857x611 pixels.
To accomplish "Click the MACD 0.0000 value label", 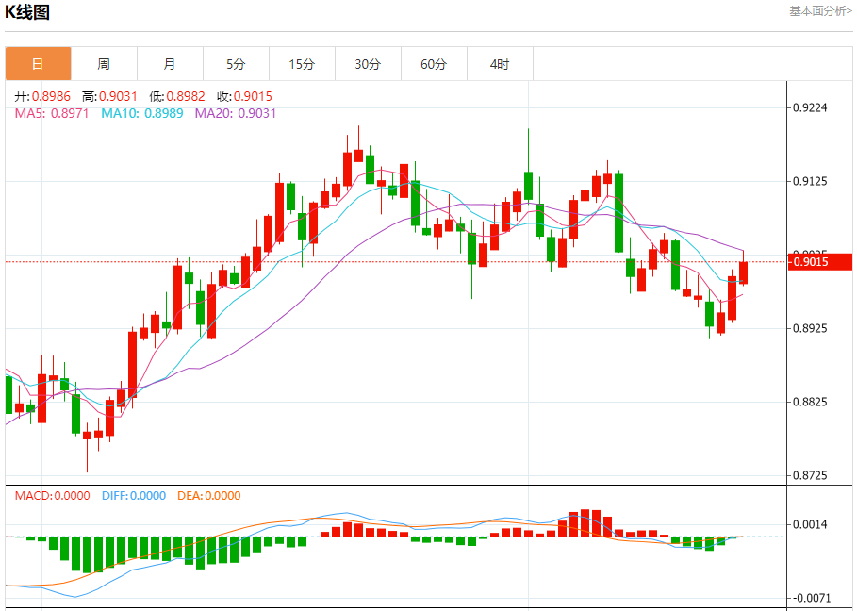I will click(x=53, y=496).
